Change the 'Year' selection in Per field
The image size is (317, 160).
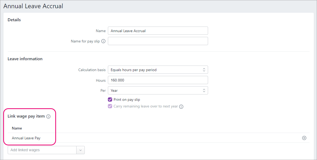tap(158, 90)
